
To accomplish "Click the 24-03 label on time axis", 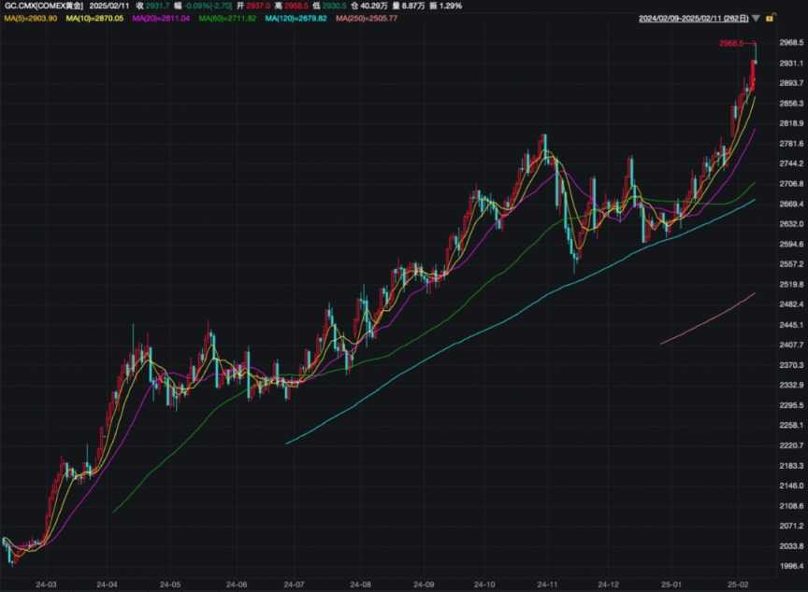I will pyautogui.click(x=46, y=584).
